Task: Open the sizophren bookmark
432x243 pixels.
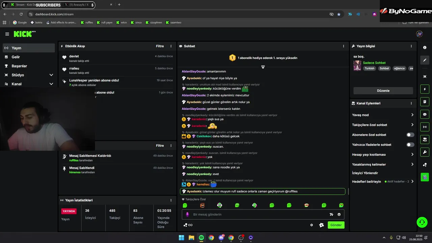Action: (154, 23)
